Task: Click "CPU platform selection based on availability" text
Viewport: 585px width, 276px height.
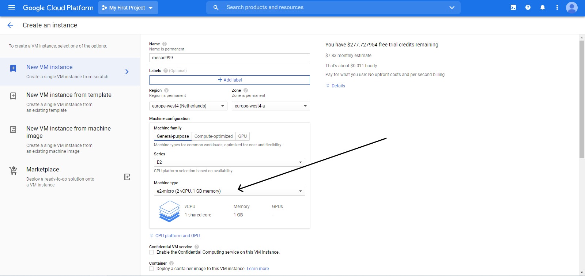Action: [x=193, y=171]
